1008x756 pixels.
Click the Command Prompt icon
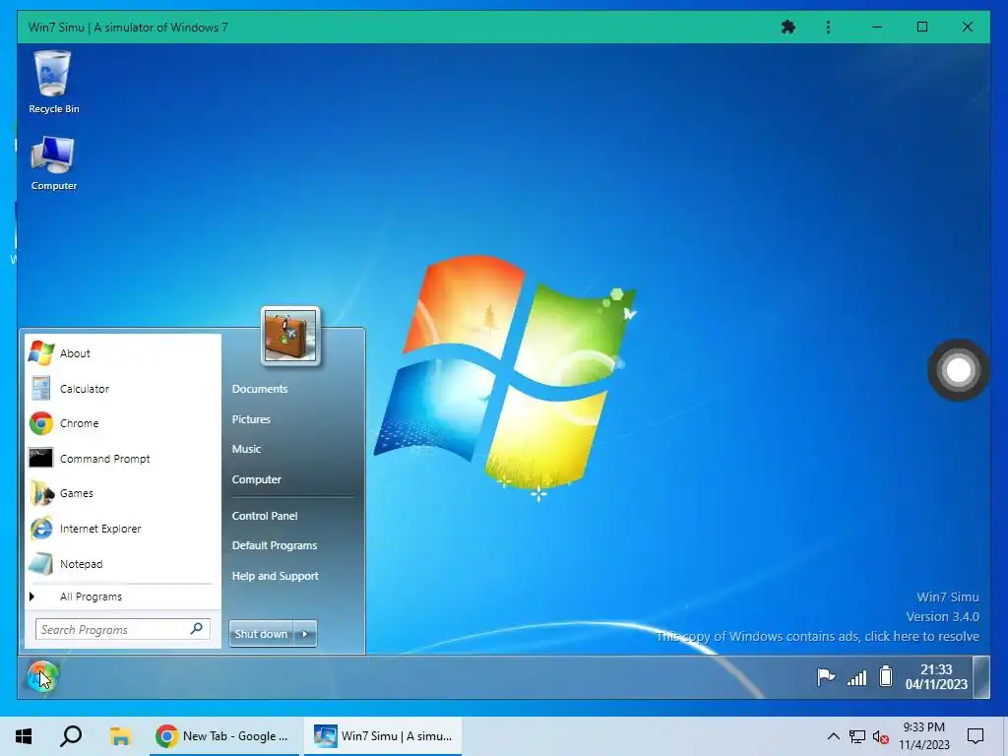click(x=41, y=459)
